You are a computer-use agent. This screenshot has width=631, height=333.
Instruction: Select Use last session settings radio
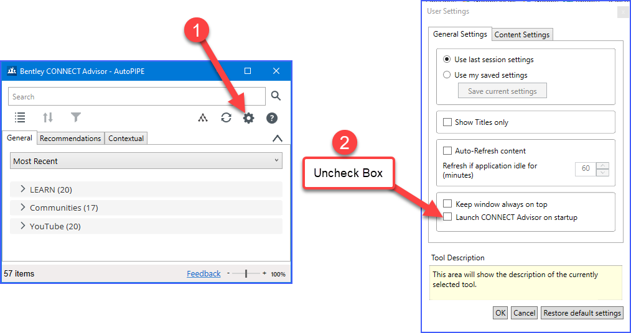447,60
